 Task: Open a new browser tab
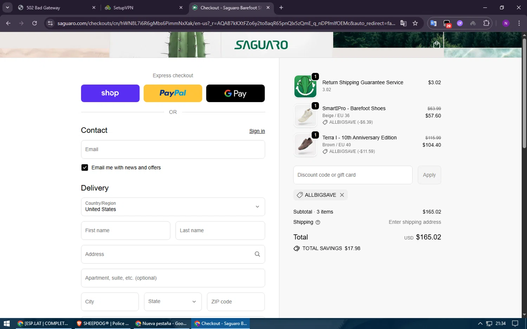tap(281, 7)
